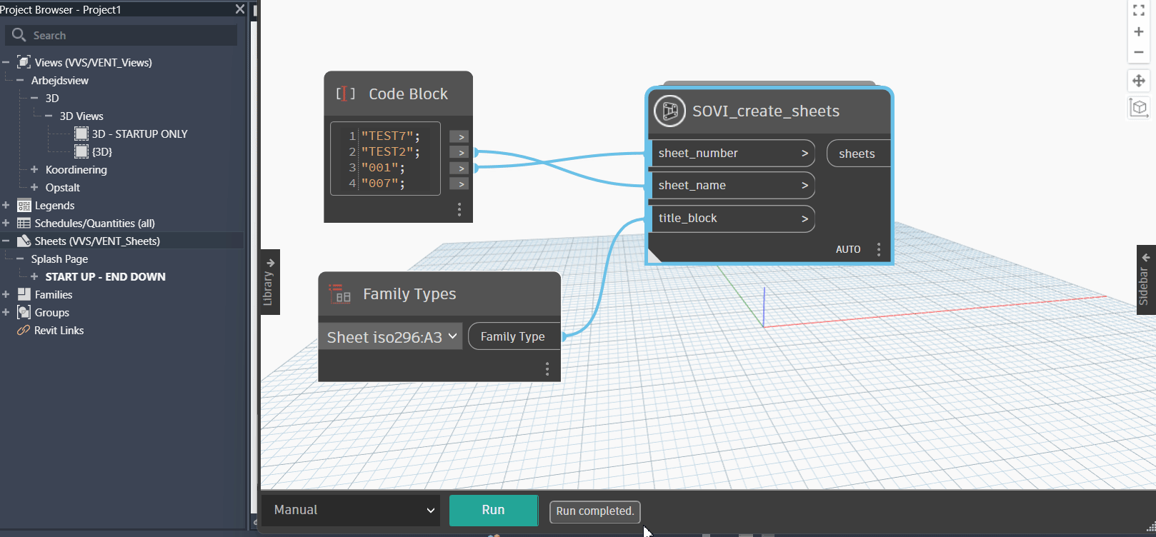The width and height of the screenshot is (1156, 537).
Task: Select the Revit Links tree item
Action: click(x=59, y=330)
